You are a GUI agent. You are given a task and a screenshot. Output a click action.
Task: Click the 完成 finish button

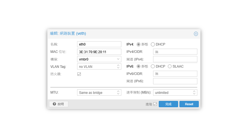(168, 104)
